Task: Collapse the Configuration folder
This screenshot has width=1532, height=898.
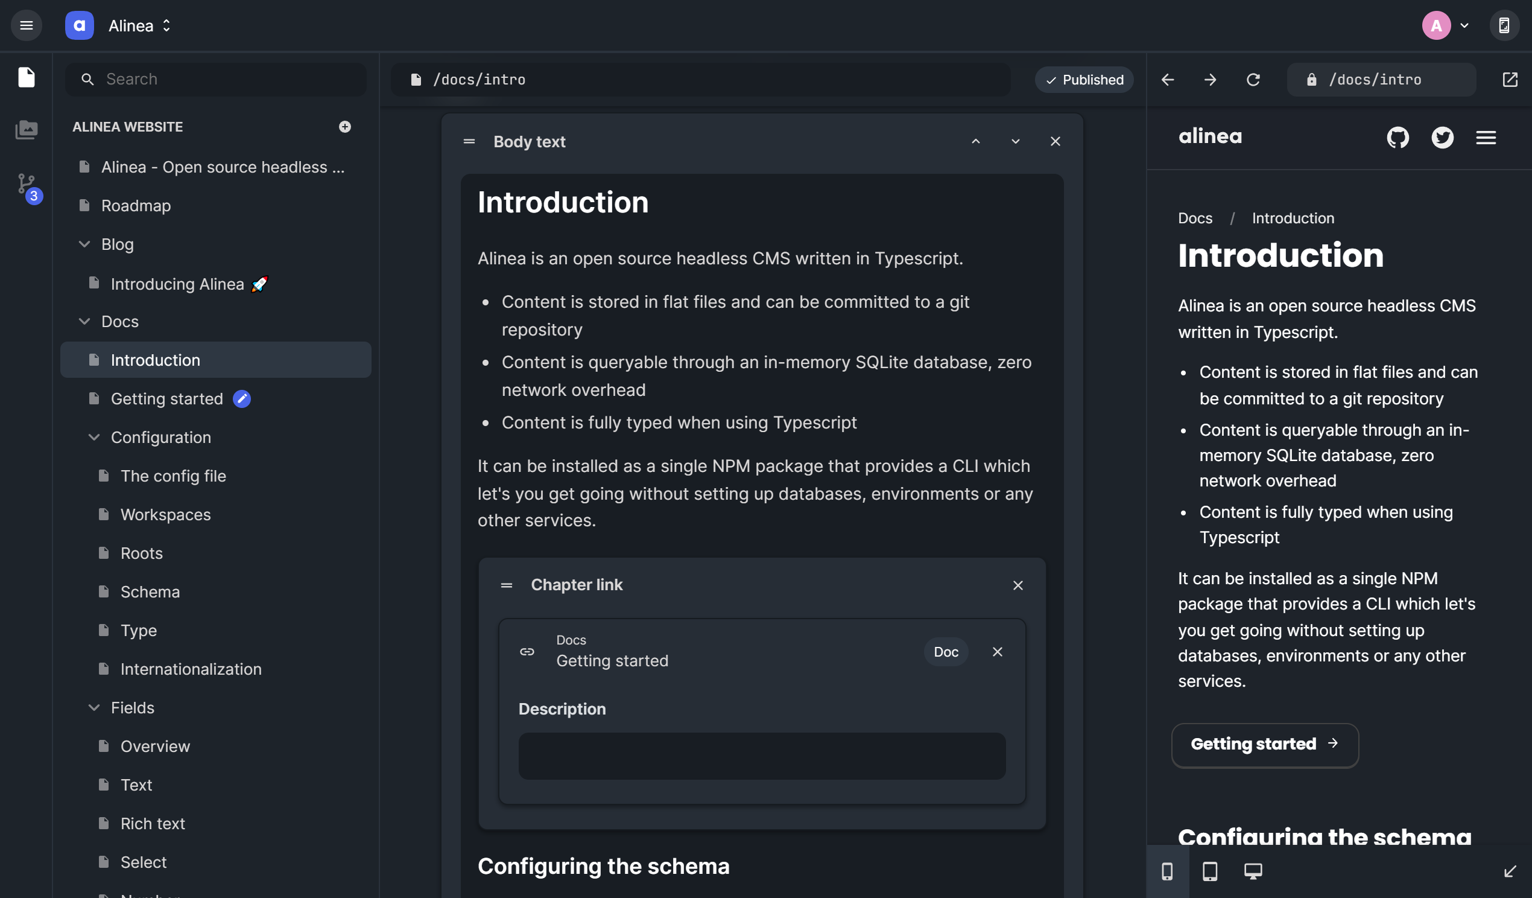Action: coord(94,437)
